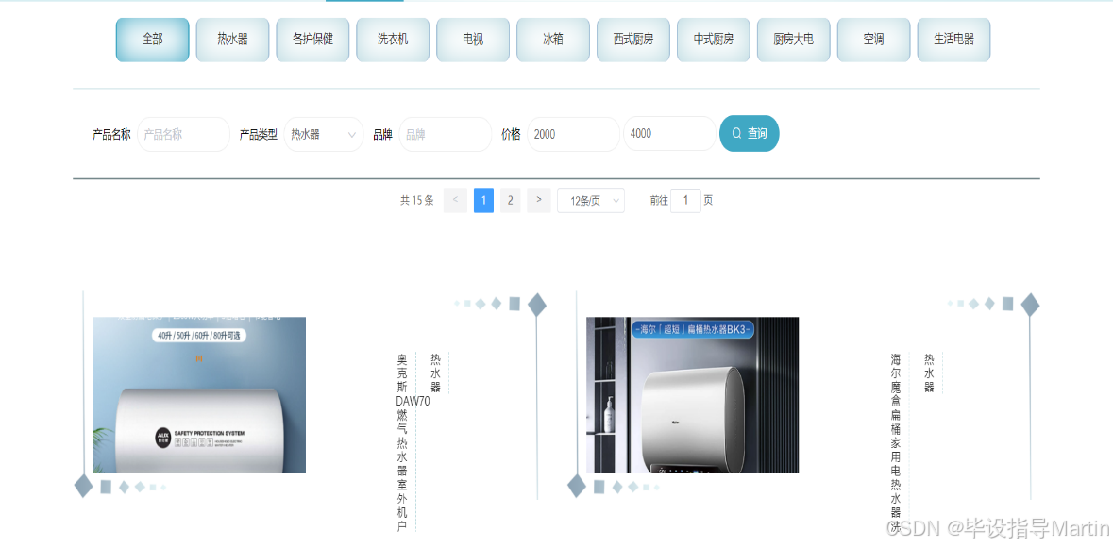Open the 海尔 BK3 water heater image
The height and width of the screenshot is (547, 1113).
pos(693,395)
